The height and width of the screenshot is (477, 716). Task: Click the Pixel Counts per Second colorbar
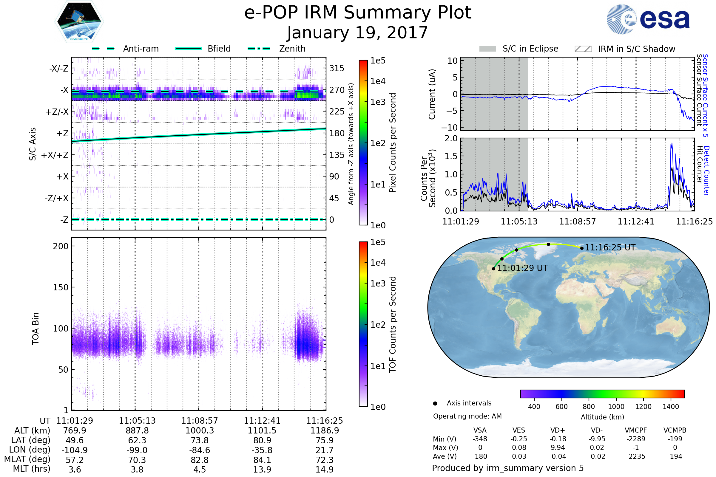point(363,143)
